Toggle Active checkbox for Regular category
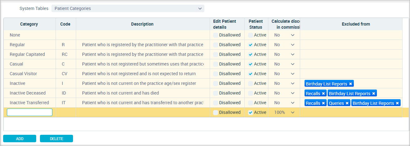410x146 pixels. [x=251, y=45]
